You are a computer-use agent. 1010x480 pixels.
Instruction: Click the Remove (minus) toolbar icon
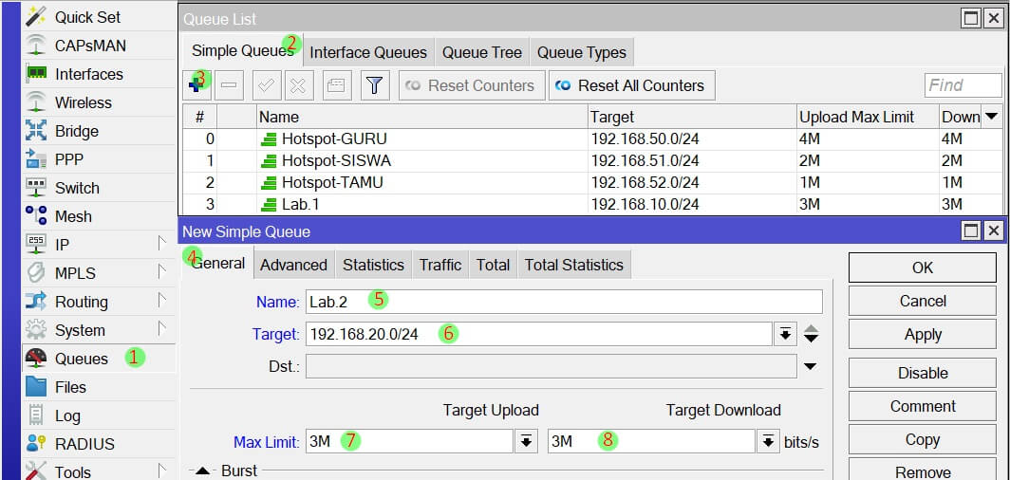coord(229,85)
